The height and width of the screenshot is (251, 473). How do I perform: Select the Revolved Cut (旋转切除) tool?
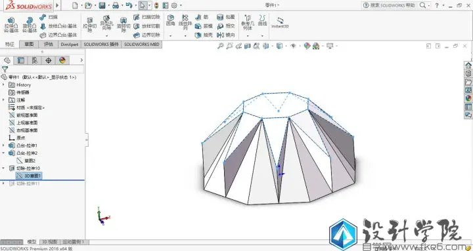pos(124,26)
